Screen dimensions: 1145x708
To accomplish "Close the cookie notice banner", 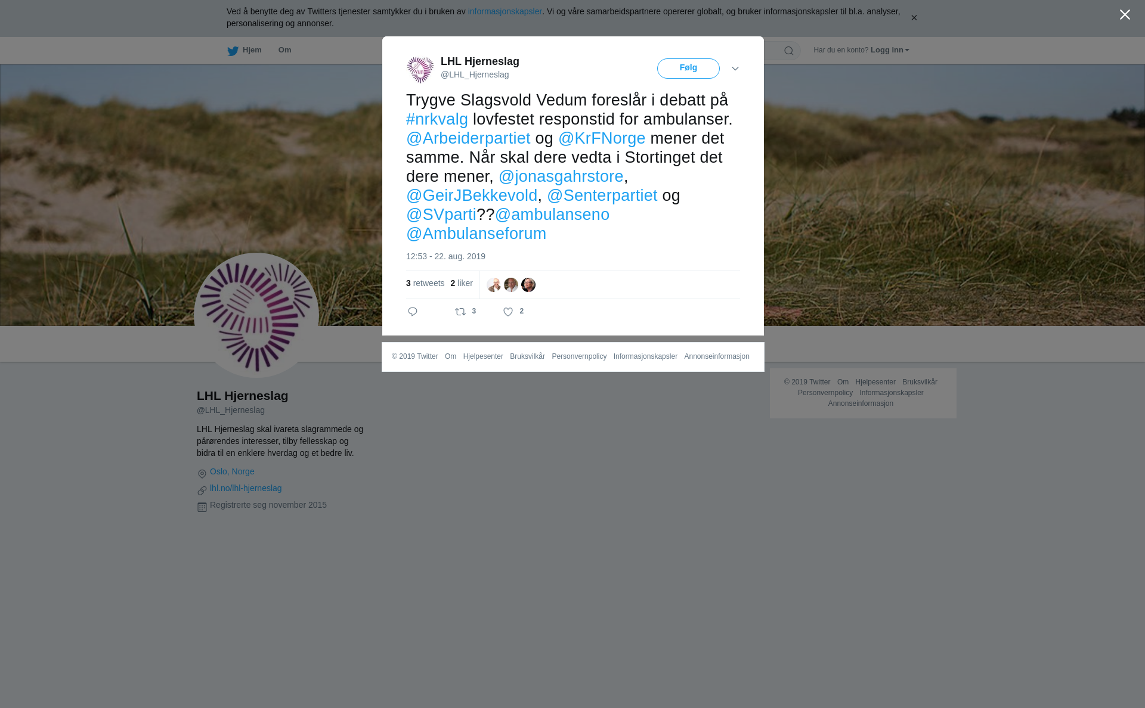I will click(914, 18).
